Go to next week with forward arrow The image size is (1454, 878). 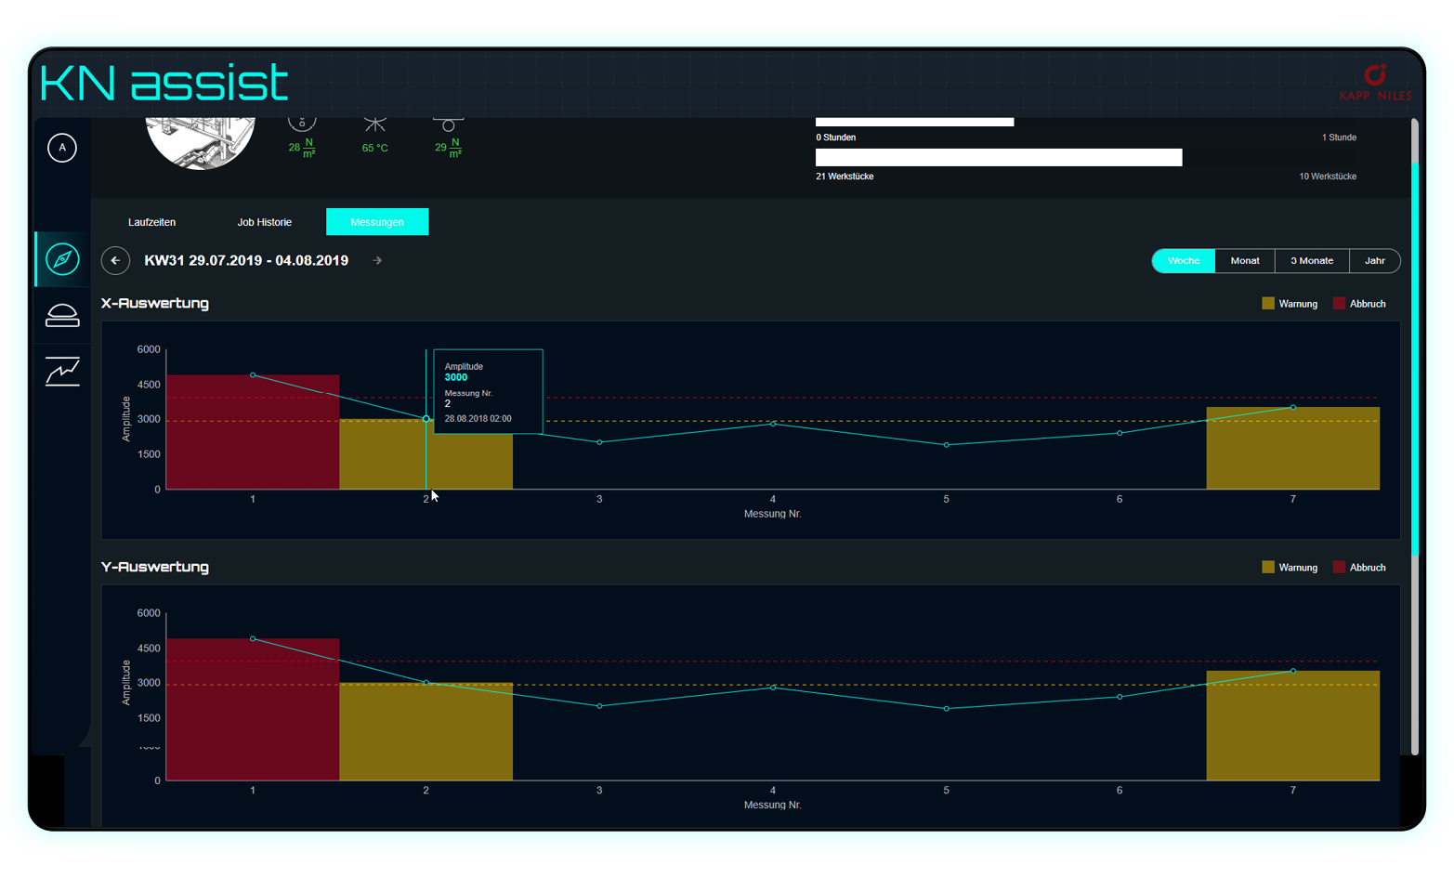[x=377, y=260]
